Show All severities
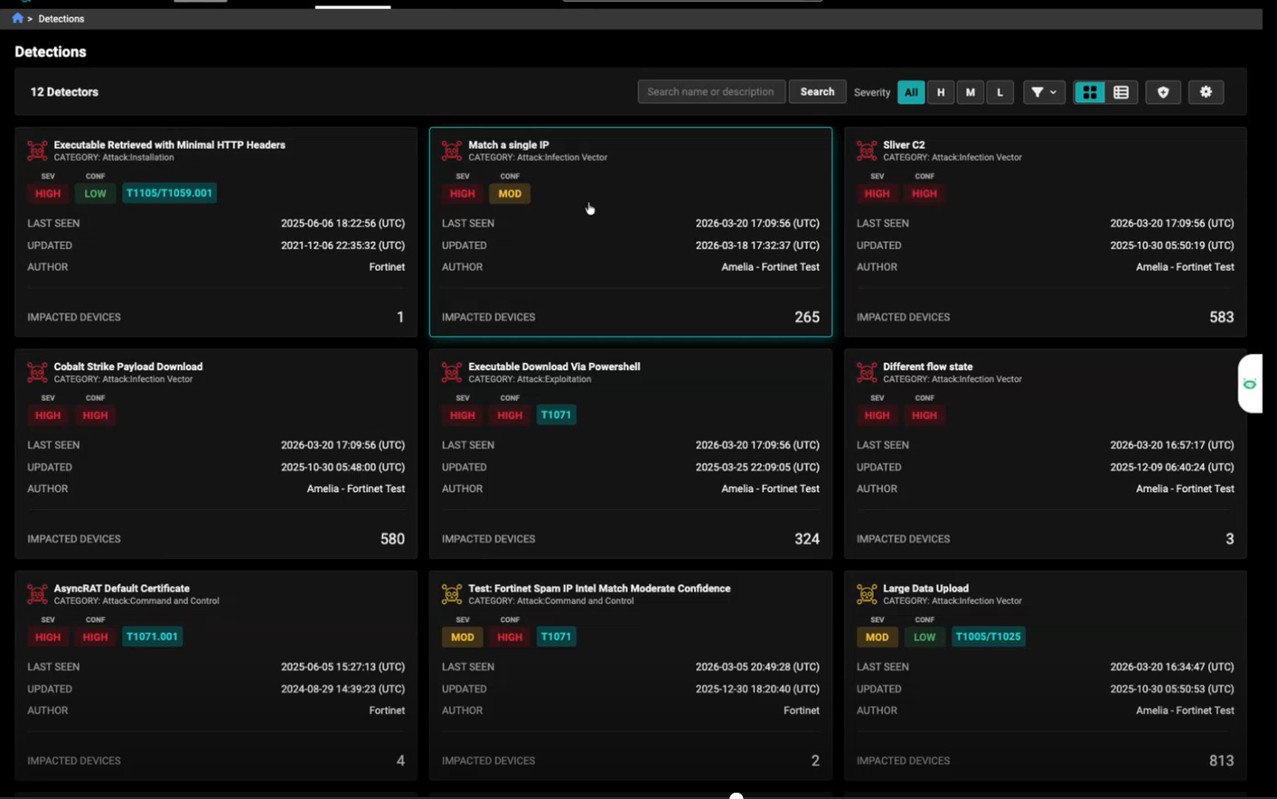The image size is (1277, 799). point(911,92)
